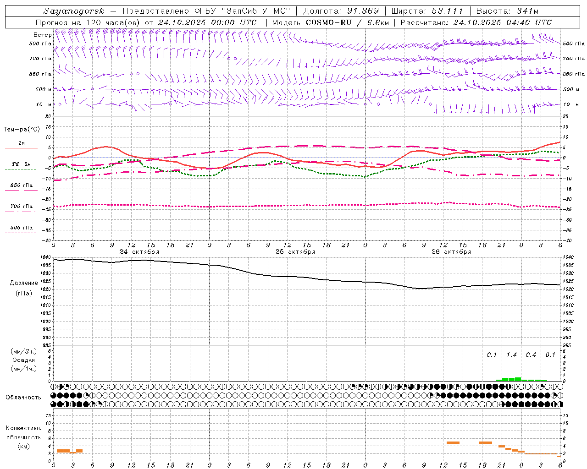587x469 pixels.
Task: Click the Td 2м dew point legend
Action: click(21, 164)
